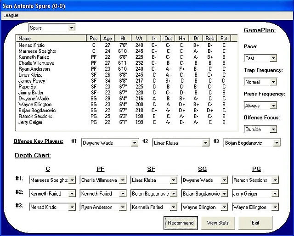Select the Linas Kleiza roster row
Image resolution: width=294 pixels, height=236 pixels.
point(127,75)
